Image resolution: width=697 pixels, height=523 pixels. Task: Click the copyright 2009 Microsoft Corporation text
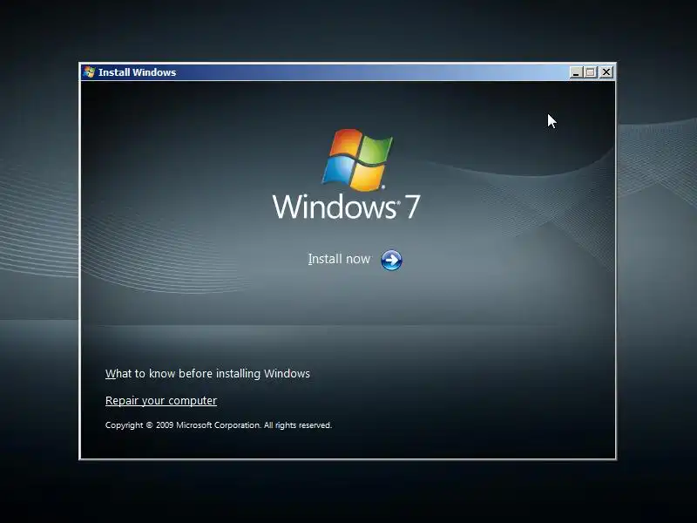(x=219, y=425)
